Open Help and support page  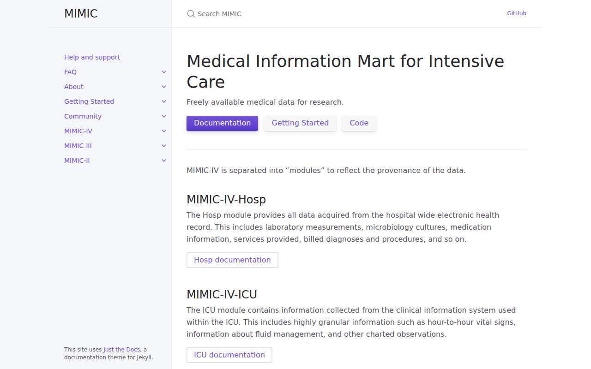(x=92, y=57)
